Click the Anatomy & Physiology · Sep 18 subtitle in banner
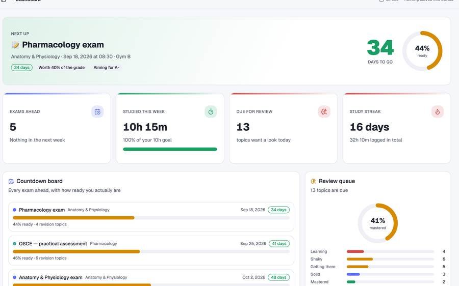This screenshot has height=286, width=459. coord(71,56)
